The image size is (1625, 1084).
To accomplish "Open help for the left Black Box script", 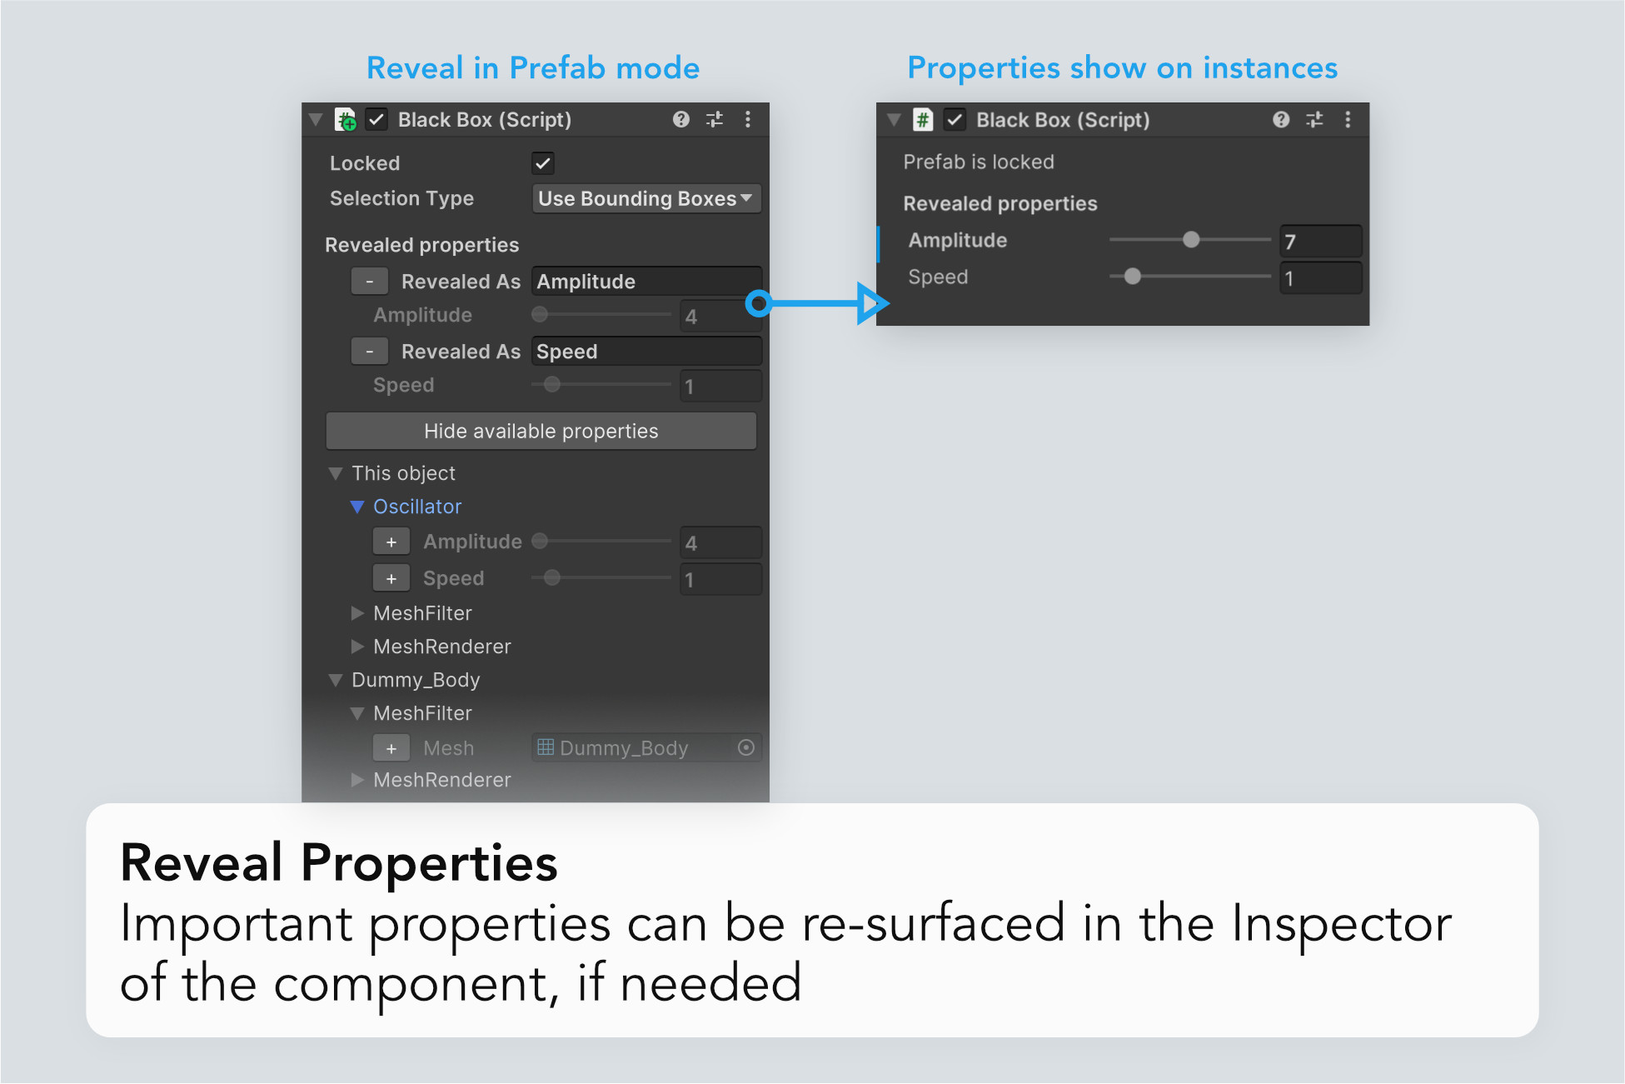I will (x=680, y=120).
